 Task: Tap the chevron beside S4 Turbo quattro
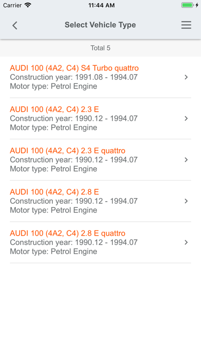(186, 77)
